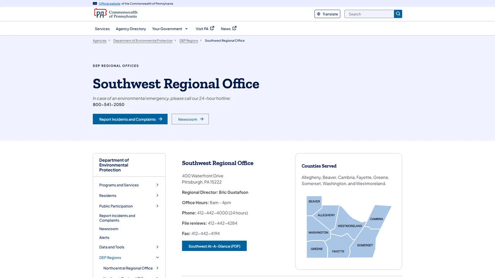The image size is (495, 278).
Task: Collapse the DEP Regions section chevron
Action: pyautogui.click(x=157, y=258)
